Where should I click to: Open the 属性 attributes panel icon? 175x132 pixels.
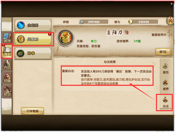coord(166,69)
